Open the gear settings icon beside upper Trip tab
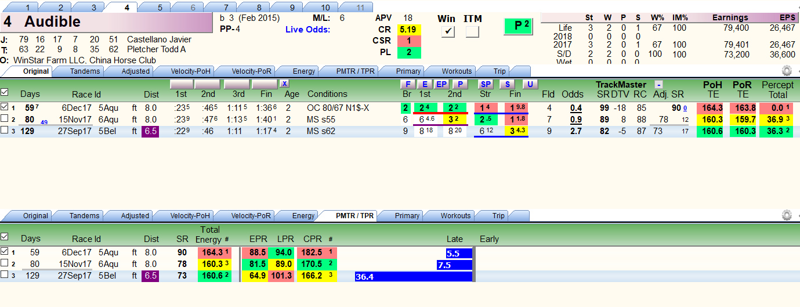 click(787, 71)
